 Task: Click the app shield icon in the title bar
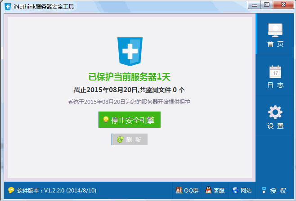[x=8, y=7]
